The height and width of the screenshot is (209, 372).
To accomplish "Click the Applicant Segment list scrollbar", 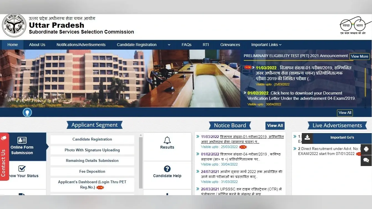I will (141, 163).
